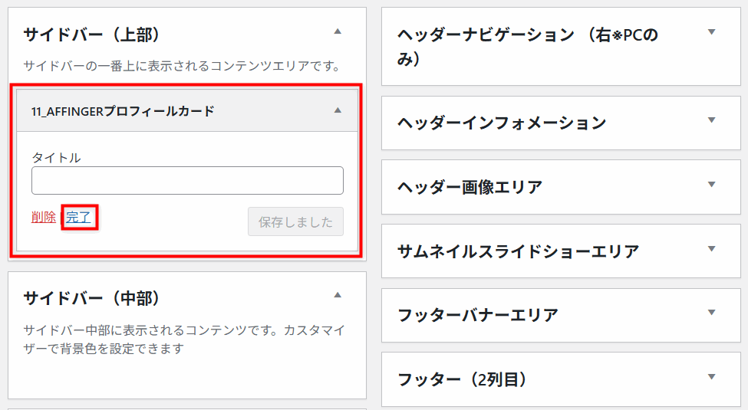Click the 11_AFFINGERプロフィールカード widget title bar
748x410 pixels.
187,110
